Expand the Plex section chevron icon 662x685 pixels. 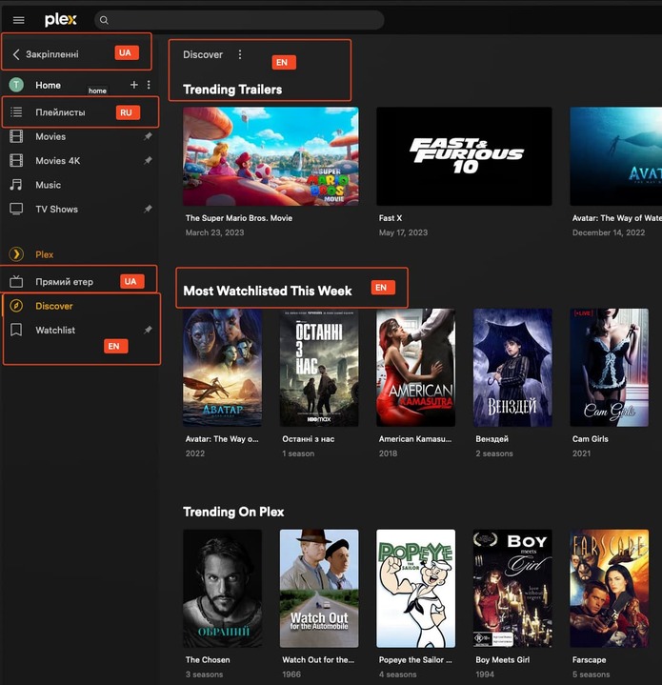click(16, 253)
